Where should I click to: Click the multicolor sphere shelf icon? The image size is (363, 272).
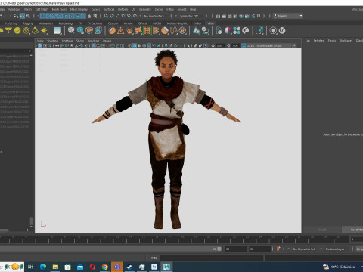pyautogui.click(x=228, y=31)
